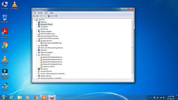Open the Action menu
Viewport: 178px width, 100px height.
pyautogui.click(x=40, y=13)
